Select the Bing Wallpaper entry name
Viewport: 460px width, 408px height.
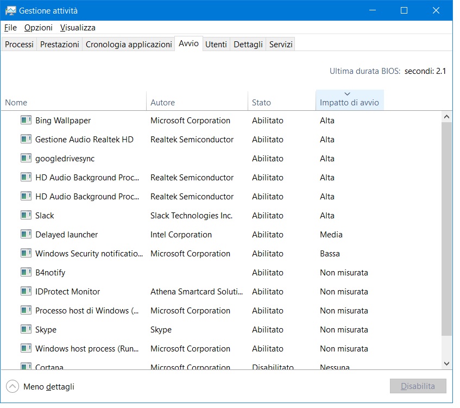[63, 121]
